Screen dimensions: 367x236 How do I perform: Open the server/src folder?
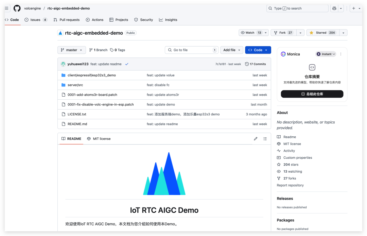click(75, 85)
